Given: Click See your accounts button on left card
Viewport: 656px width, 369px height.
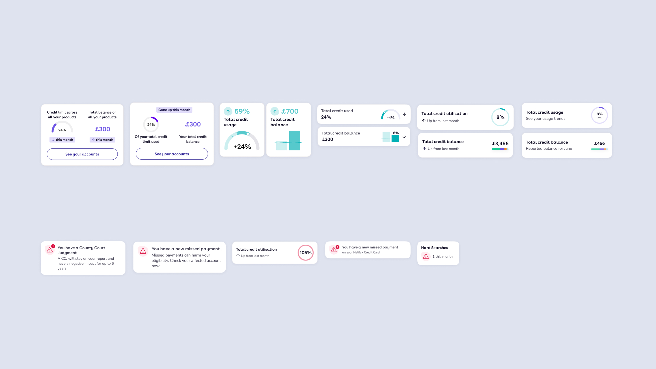Looking at the screenshot, I should 82,154.
